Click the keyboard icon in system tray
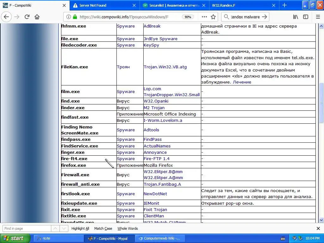Screen dimensions: 324x243 283,239
